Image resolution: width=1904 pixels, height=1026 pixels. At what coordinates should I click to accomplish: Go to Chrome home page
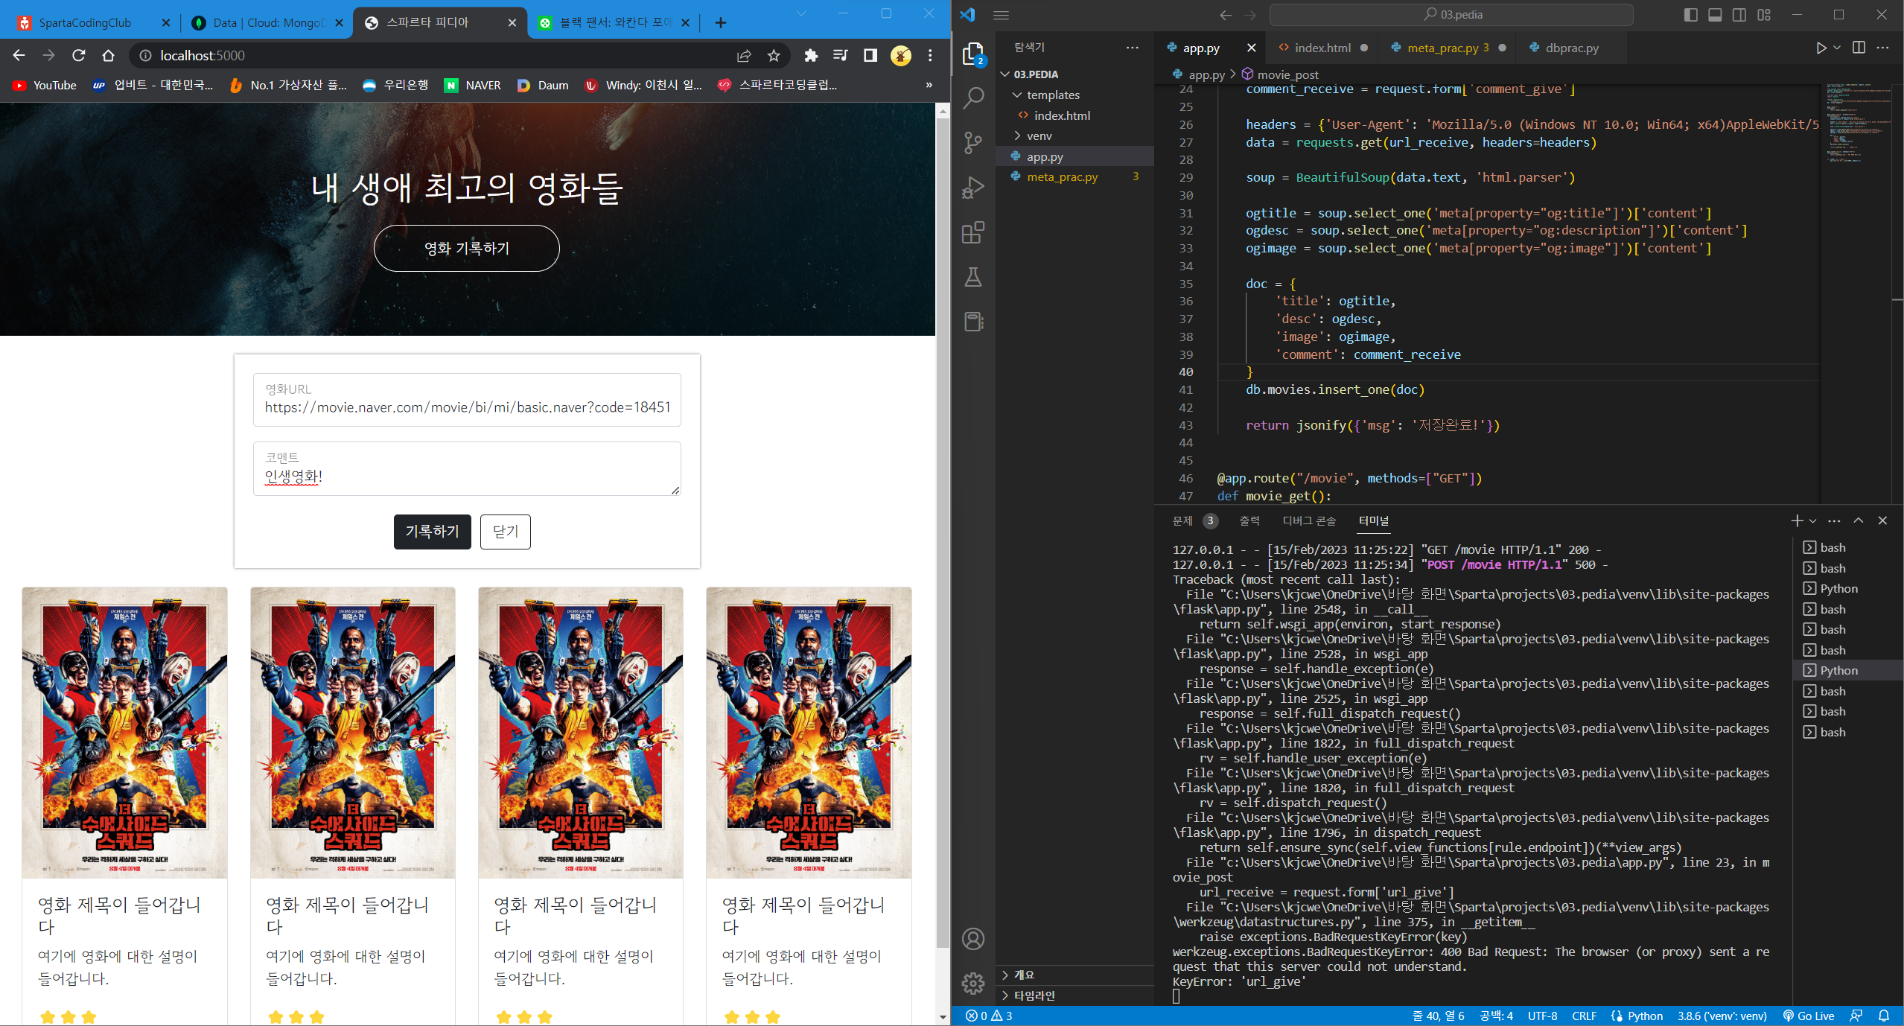(x=109, y=55)
